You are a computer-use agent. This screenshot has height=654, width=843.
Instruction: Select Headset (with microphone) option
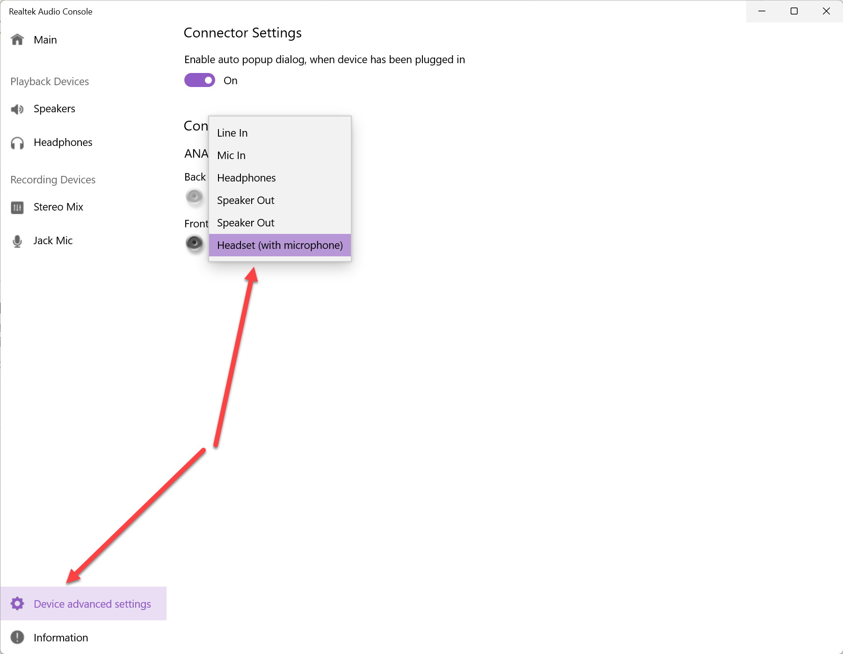[280, 245]
